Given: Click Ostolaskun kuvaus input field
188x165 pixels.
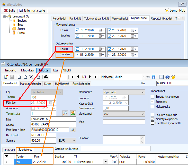Looking at the screenshot, I should (x=116, y=149).
